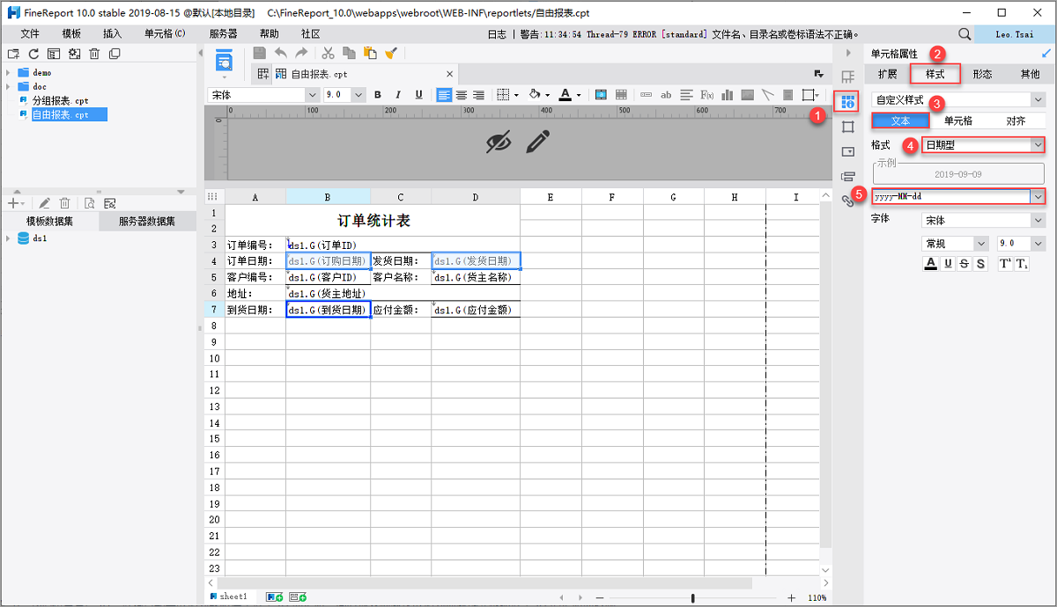The height and width of the screenshot is (607, 1057).
Task: Toggle italic in the formatting toolbar
Action: (x=398, y=95)
